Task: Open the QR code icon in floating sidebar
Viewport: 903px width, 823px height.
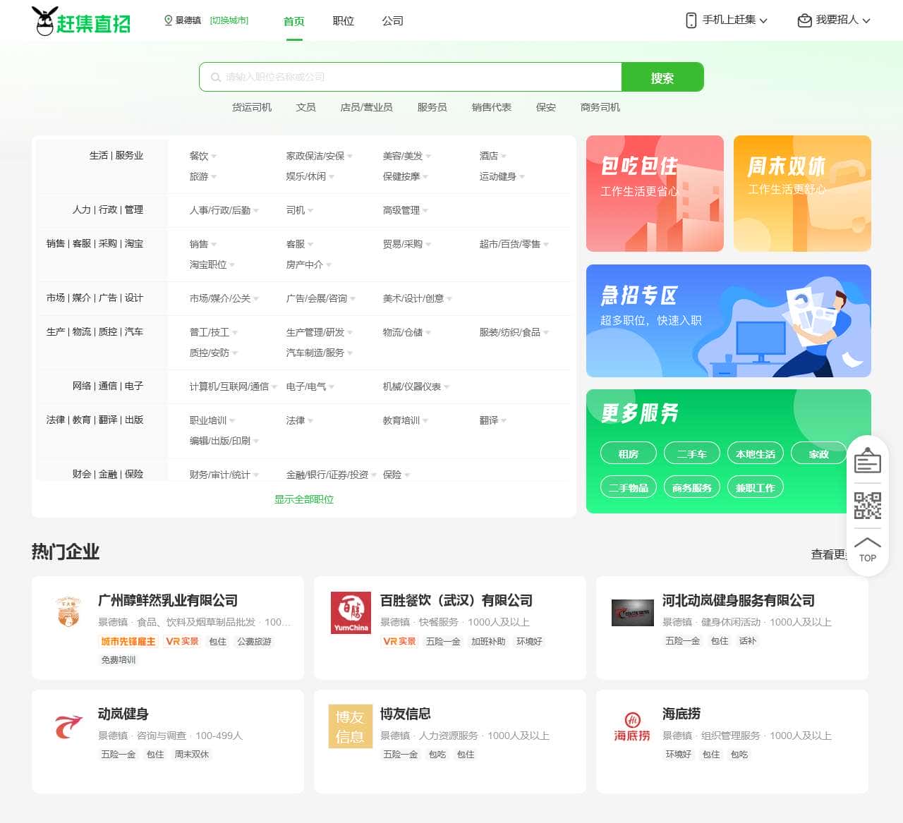Action: click(x=867, y=505)
